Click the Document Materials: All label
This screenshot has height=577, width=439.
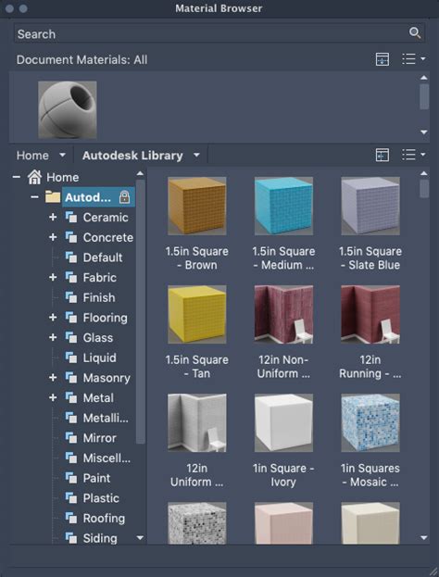82,60
